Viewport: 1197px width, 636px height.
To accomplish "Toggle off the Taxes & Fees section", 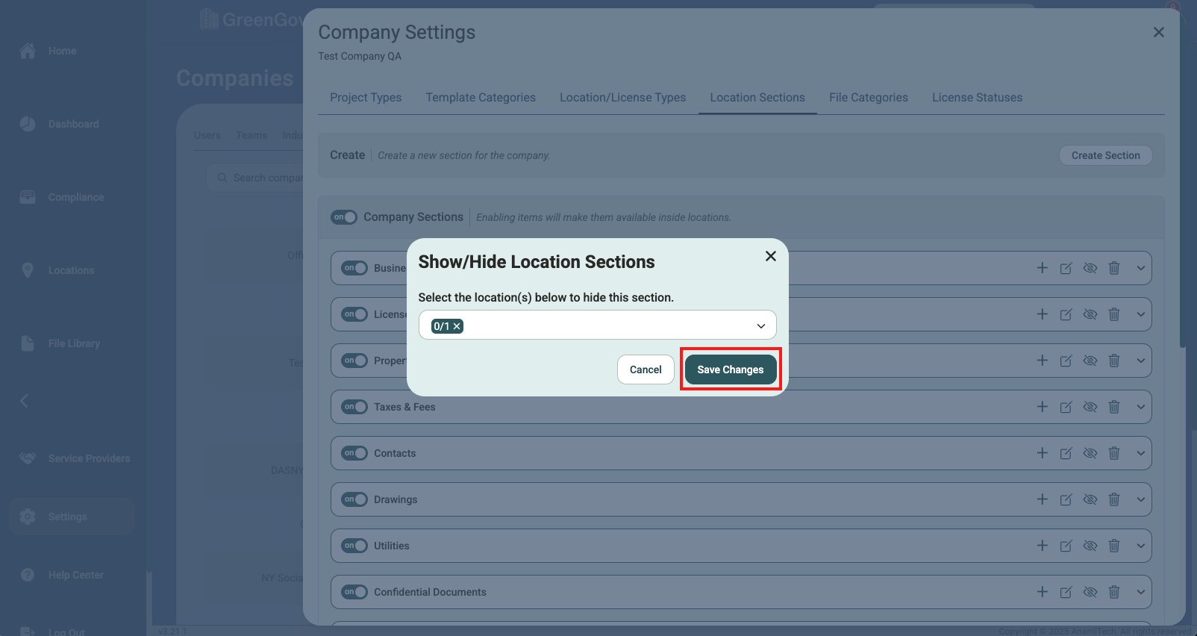I will click(354, 407).
